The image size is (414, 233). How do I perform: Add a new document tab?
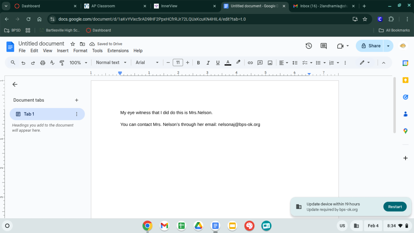(x=77, y=100)
